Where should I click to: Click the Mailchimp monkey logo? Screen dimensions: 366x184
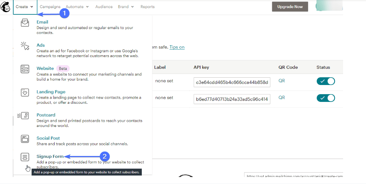(x=6, y=7)
